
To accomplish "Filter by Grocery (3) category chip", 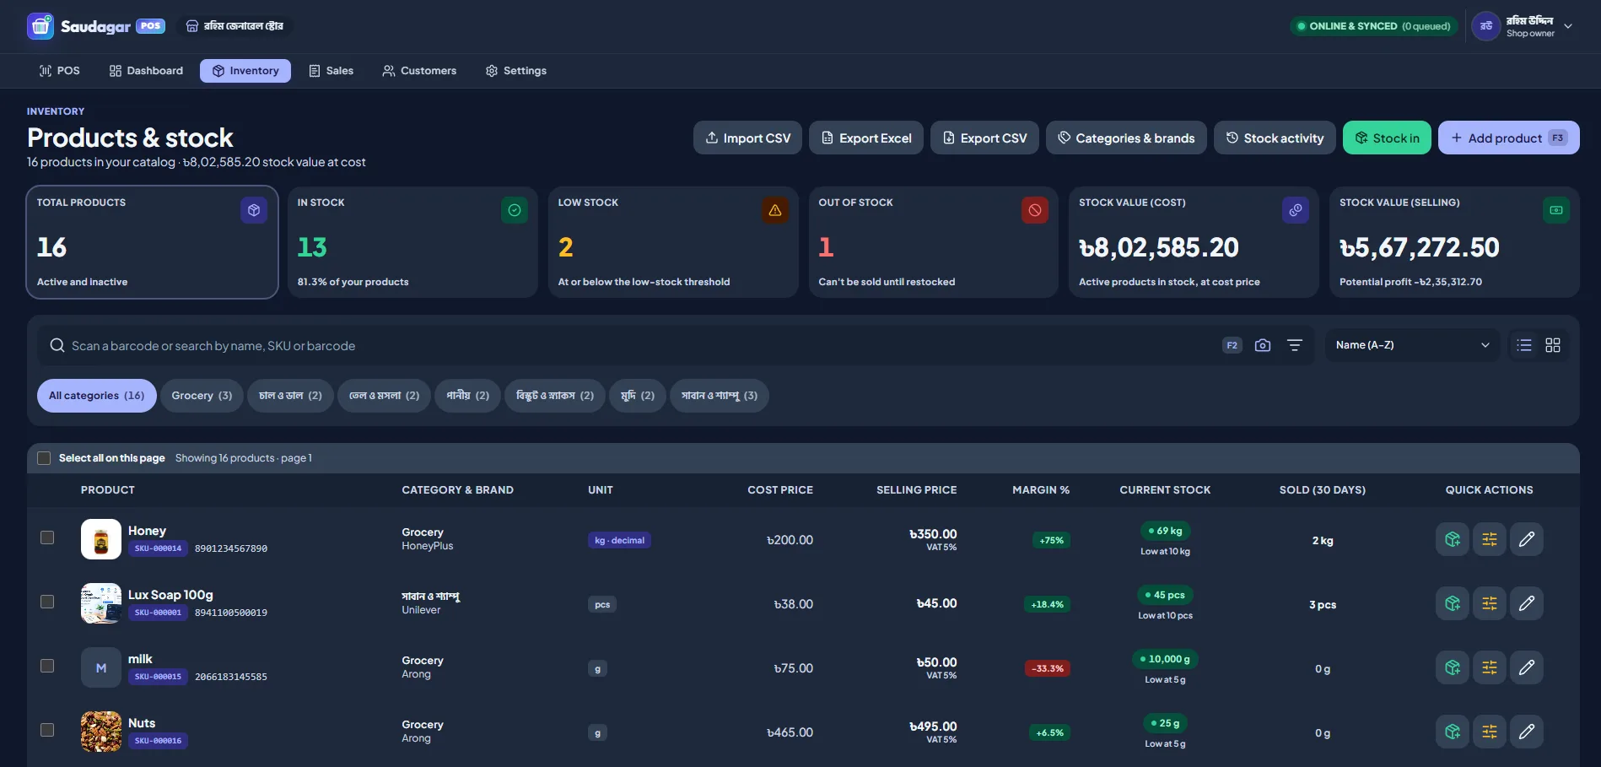I will 202,396.
